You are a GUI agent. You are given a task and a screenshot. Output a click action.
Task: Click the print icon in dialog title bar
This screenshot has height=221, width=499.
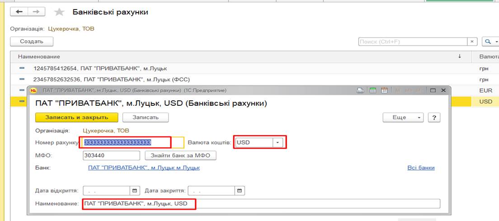[x=360, y=90]
